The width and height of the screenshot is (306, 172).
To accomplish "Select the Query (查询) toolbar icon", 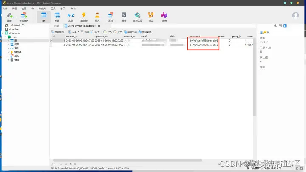I will (110, 17).
